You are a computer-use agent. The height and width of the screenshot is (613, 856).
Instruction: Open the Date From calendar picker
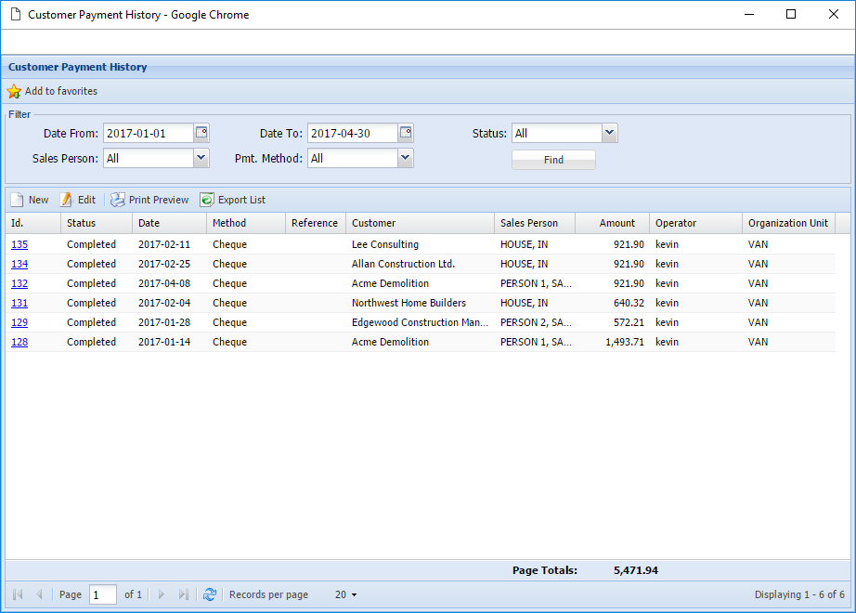pyautogui.click(x=201, y=132)
